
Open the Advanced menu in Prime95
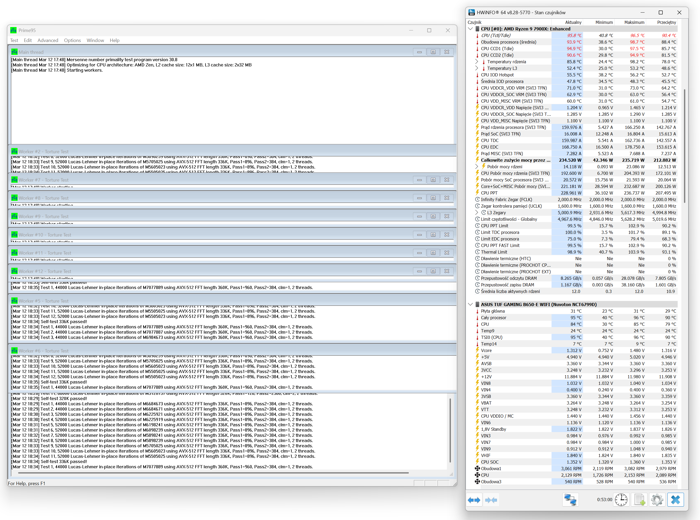pos(48,40)
